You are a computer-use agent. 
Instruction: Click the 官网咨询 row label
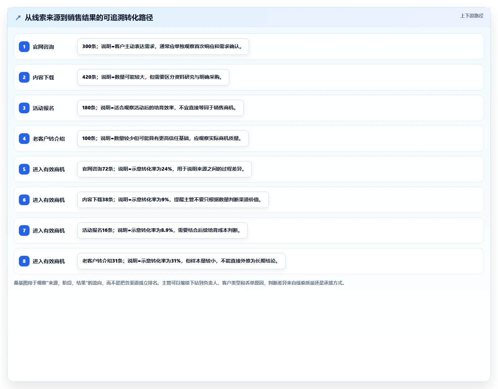pos(43,47)
